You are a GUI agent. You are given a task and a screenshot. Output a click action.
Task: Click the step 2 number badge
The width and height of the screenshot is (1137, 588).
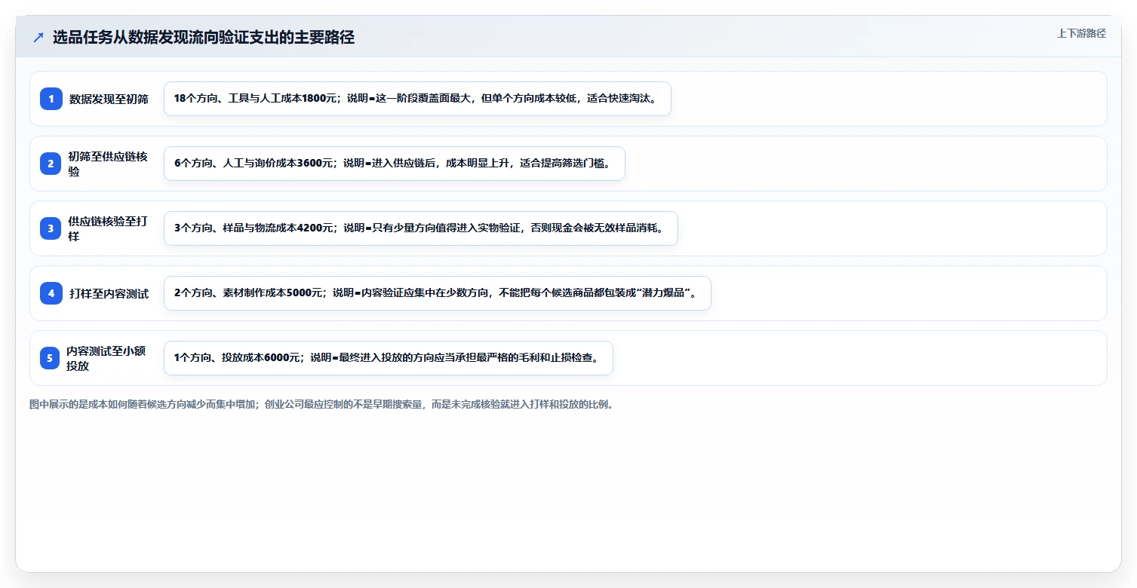[51, 164]
